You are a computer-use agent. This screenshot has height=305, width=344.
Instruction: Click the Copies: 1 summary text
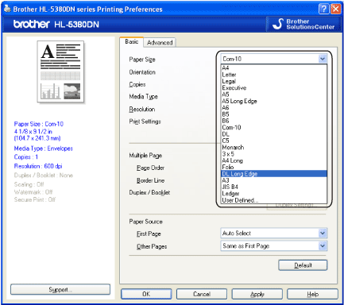pyautogui.click(x=26, y=157)
